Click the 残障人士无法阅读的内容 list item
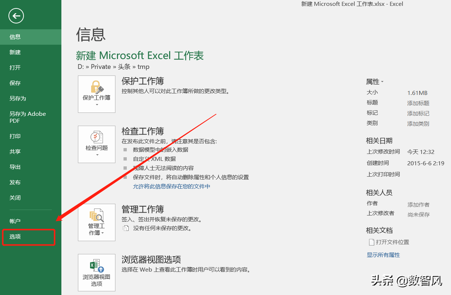This screenshot has width=451, height=295. [163, 168]
